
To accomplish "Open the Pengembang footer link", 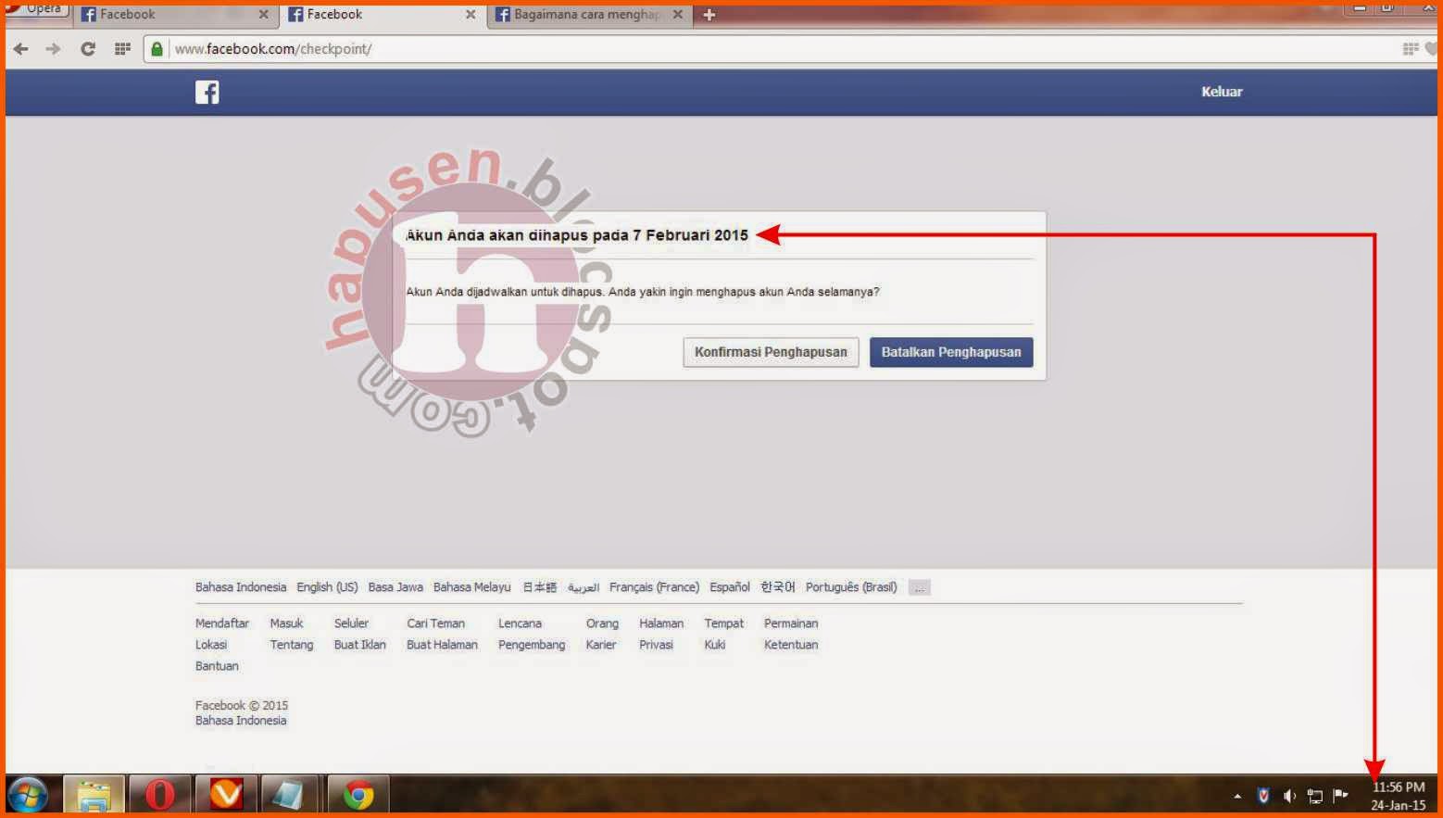I will point(532,645).
